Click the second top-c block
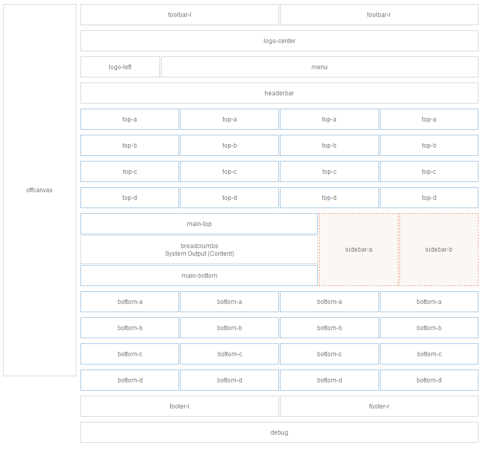The width and height of the screenshot is (482, 449). [229, 171]
